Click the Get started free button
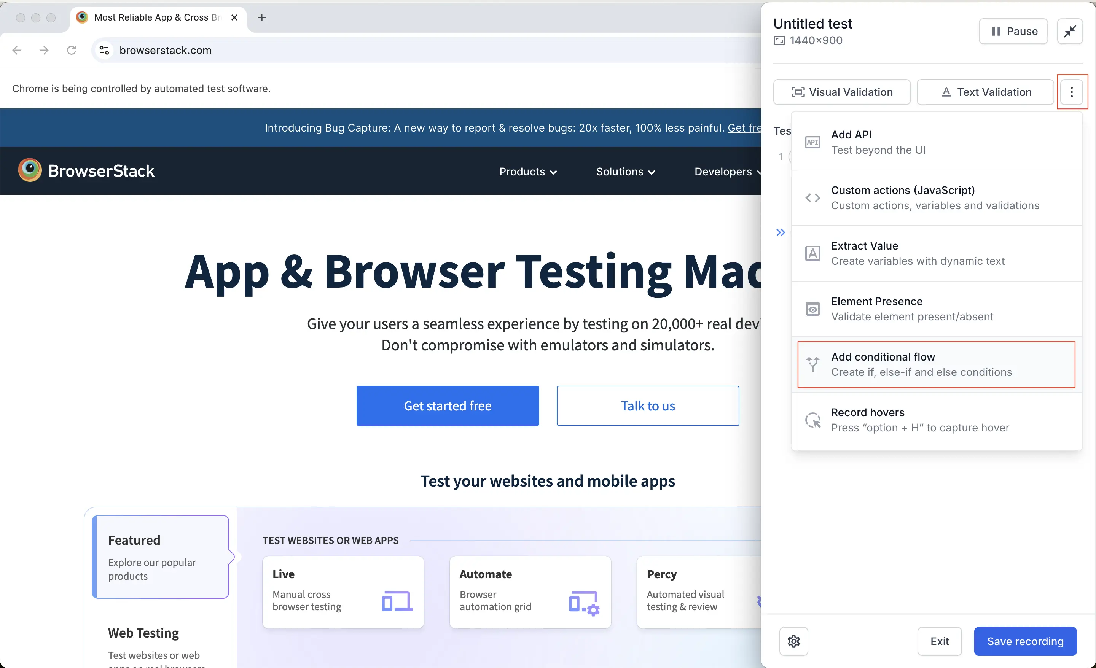 (448, 406)
